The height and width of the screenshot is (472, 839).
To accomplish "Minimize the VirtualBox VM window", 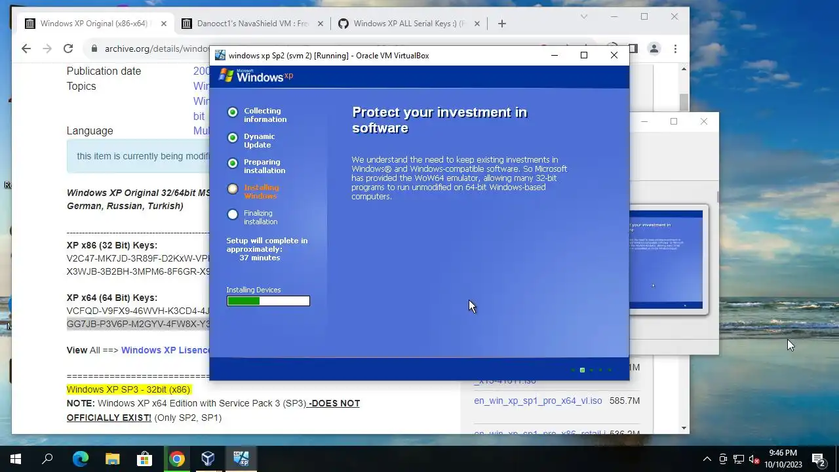I will point(554,55).
